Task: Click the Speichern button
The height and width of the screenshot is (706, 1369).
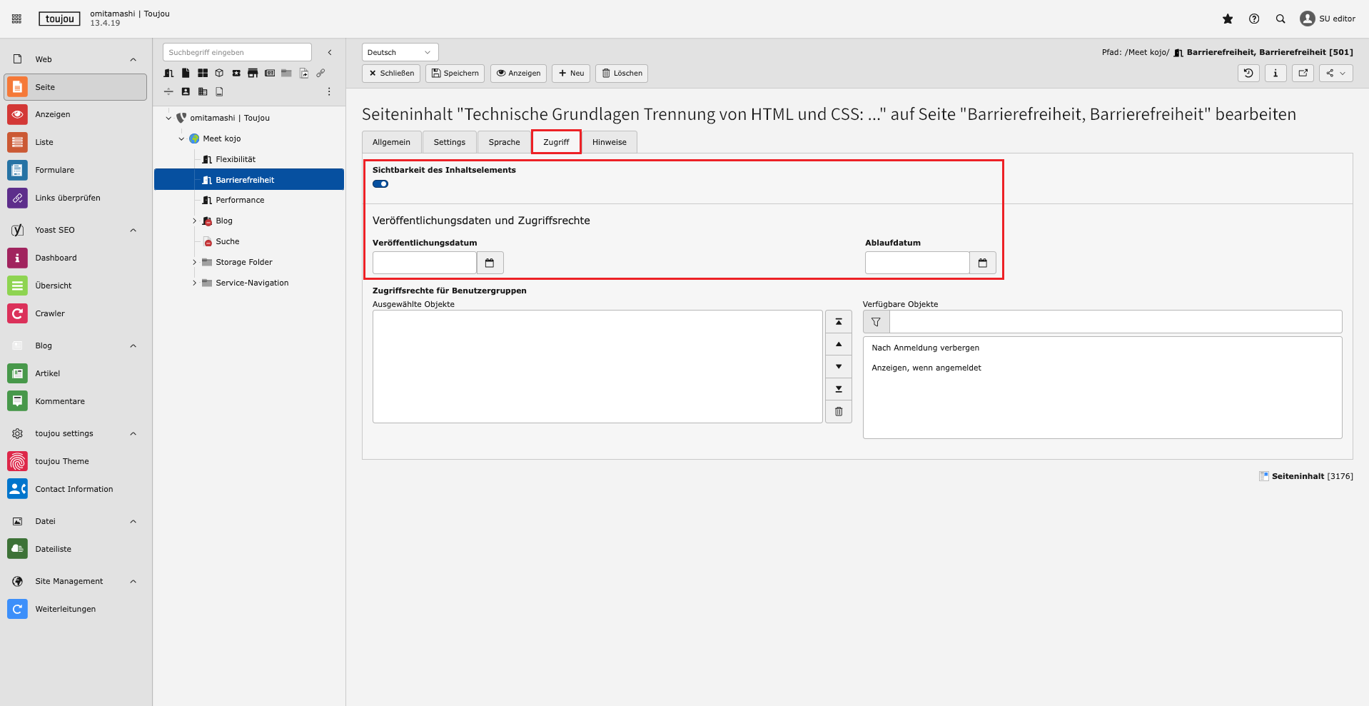Action: click(x=455, y=74)
